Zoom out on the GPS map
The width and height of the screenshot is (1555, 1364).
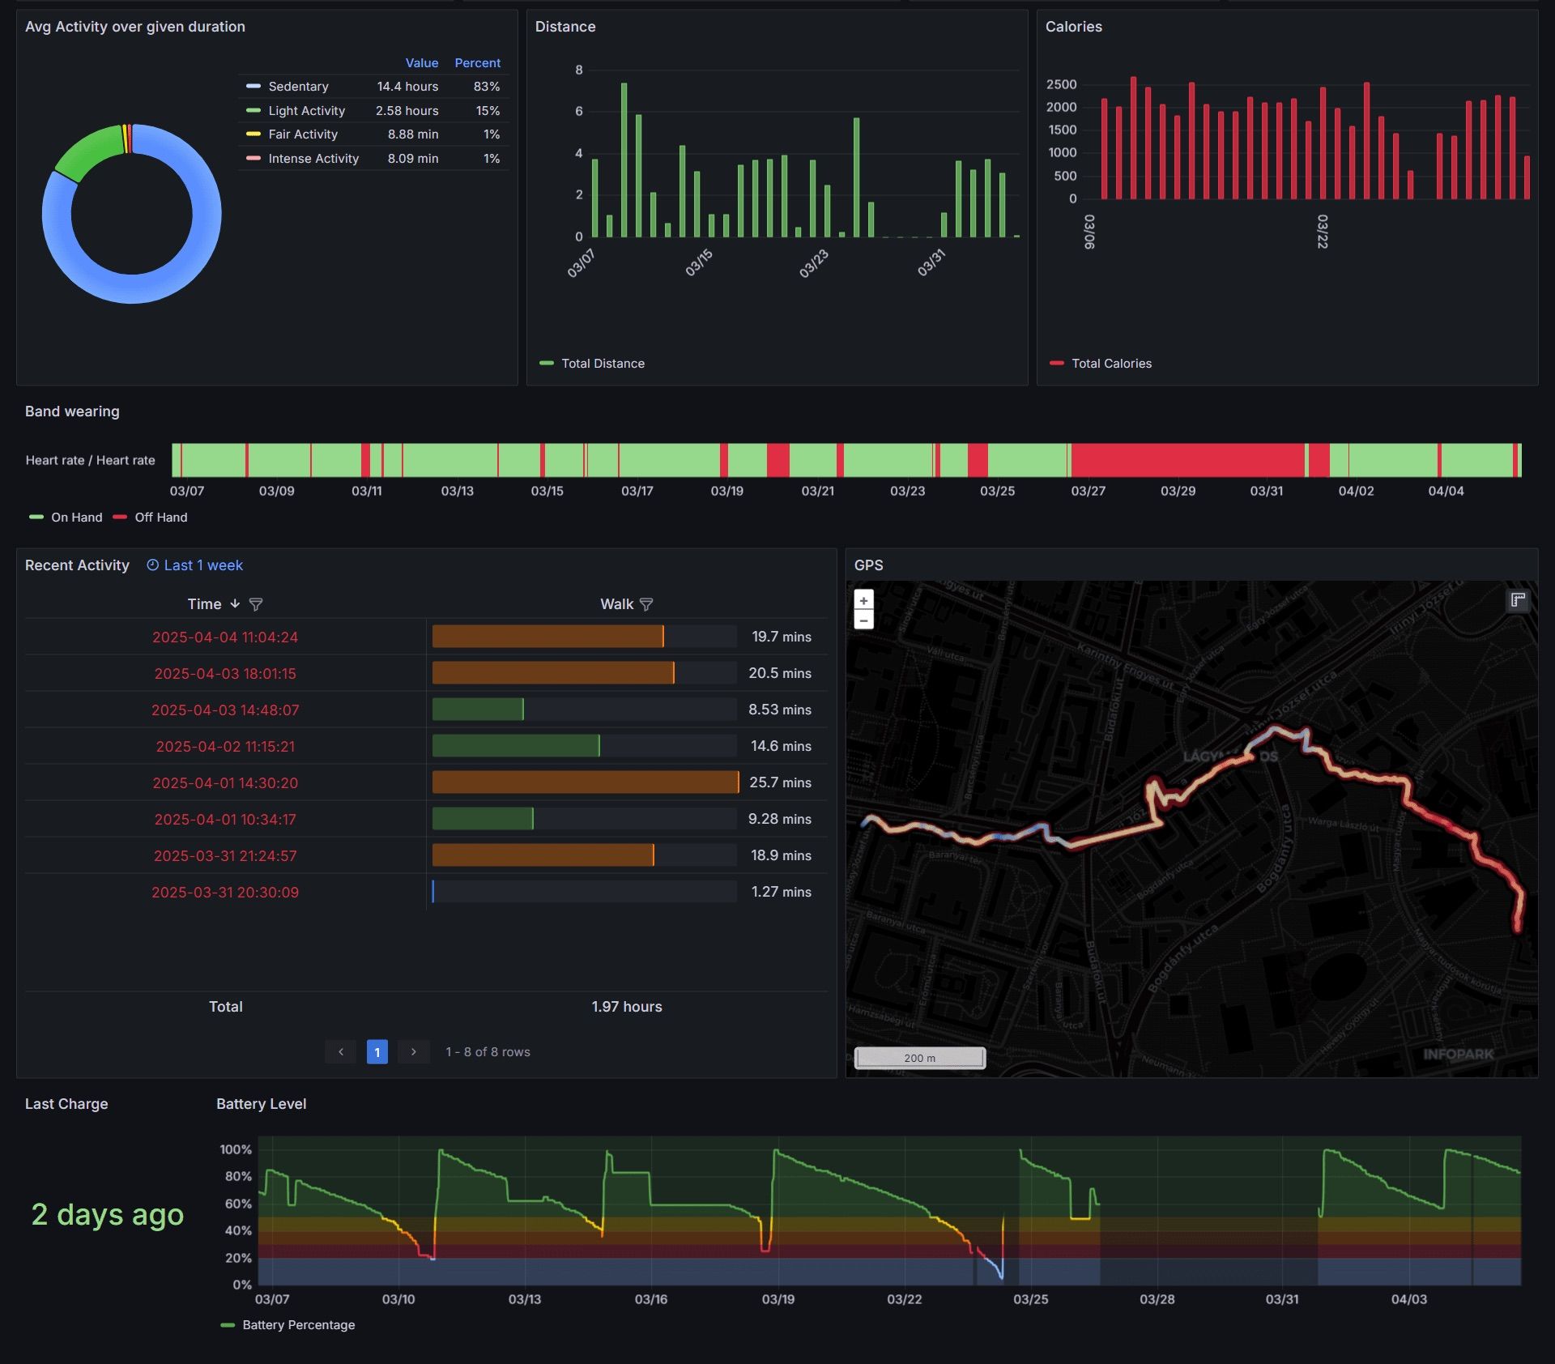(863, 621)
